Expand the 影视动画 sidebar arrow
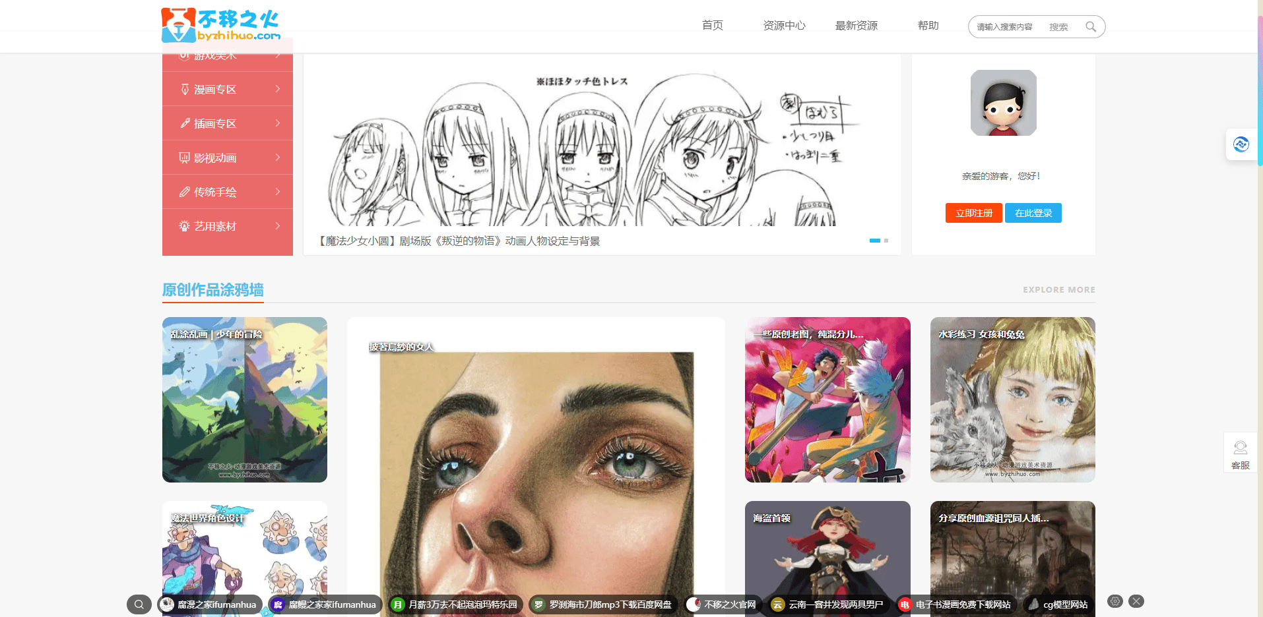This screenshot has width=1263, height=617. pyautogui.click(x=278, y=158)
